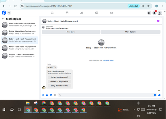Screen dimensions: 166x119
Task: Open the zoom magnifier in address bar
Action: (143, 6)
